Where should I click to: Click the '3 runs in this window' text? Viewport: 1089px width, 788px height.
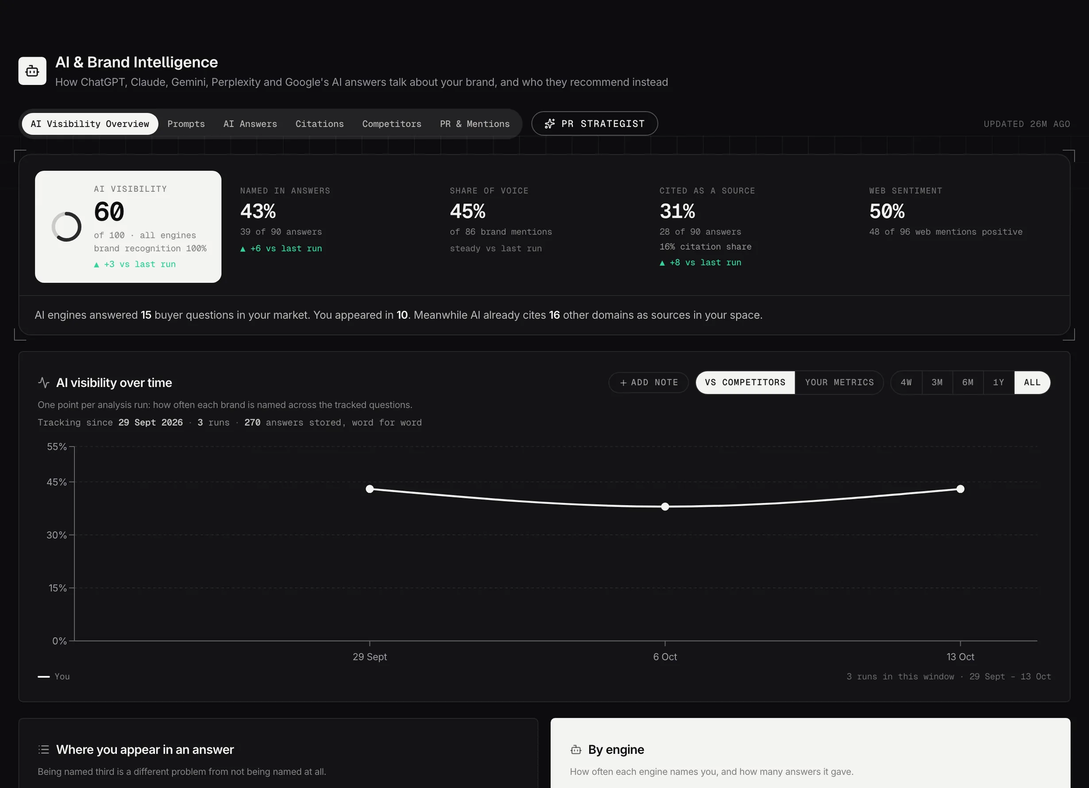coord(900,676)
